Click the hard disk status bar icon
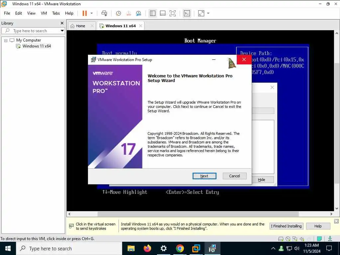The image size is (340, 255). point(281,239)
